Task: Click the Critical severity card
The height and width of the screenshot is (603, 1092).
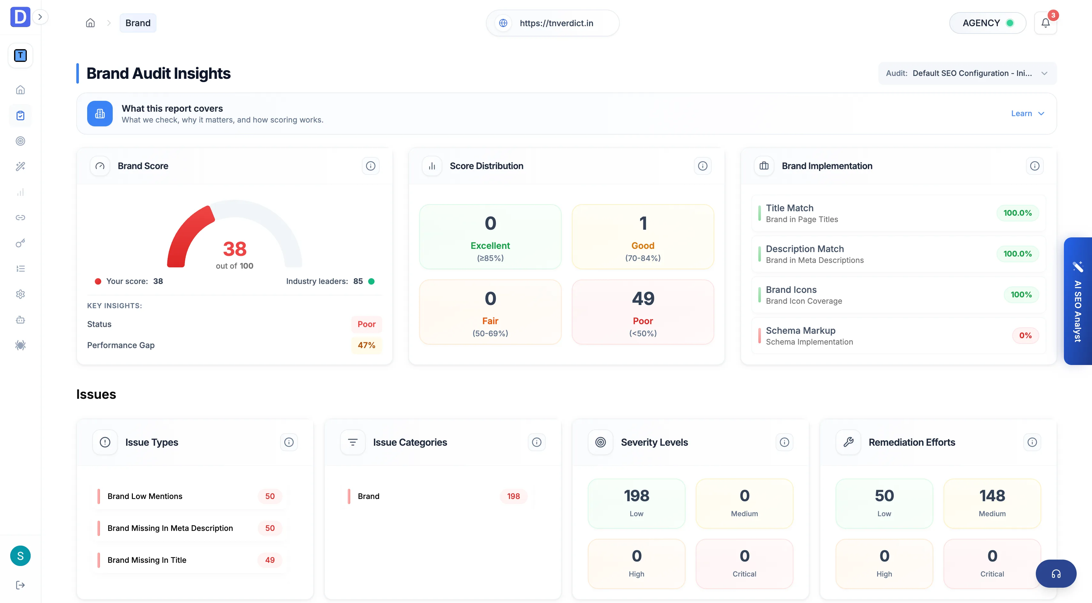Action: pos(744,564)
